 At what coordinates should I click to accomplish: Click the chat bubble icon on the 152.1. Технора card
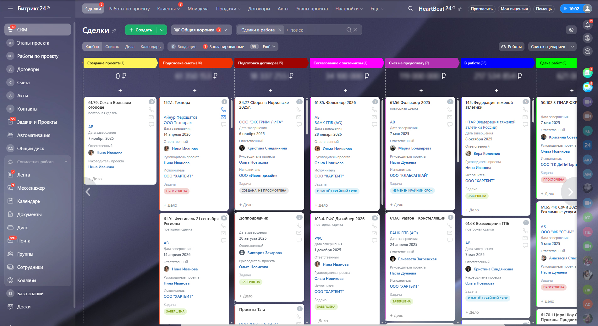click(223, 124)
